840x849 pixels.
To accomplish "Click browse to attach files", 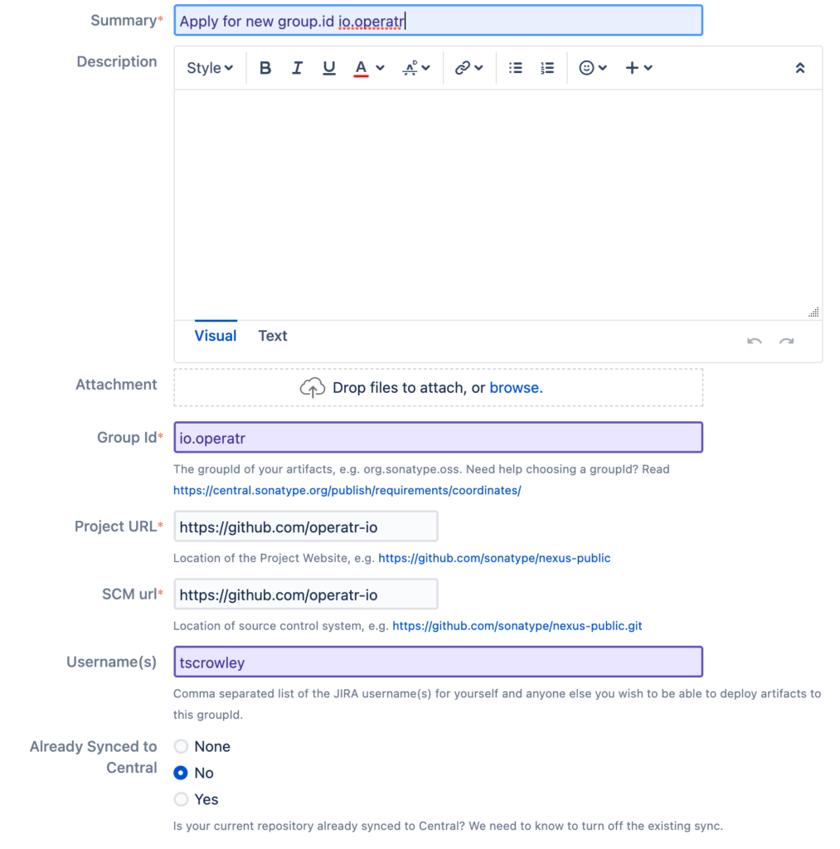I will [516, 387].
